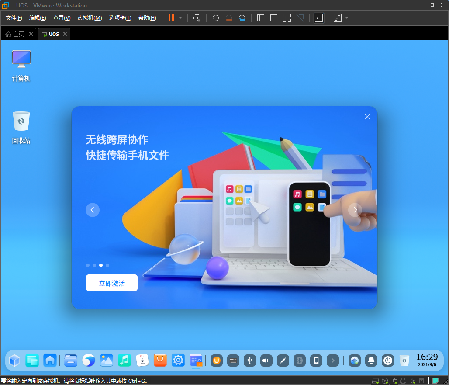Expand the stretch guest display dropdown
Viewport: 449px width, 385px height.
click(x=347, y=18)
